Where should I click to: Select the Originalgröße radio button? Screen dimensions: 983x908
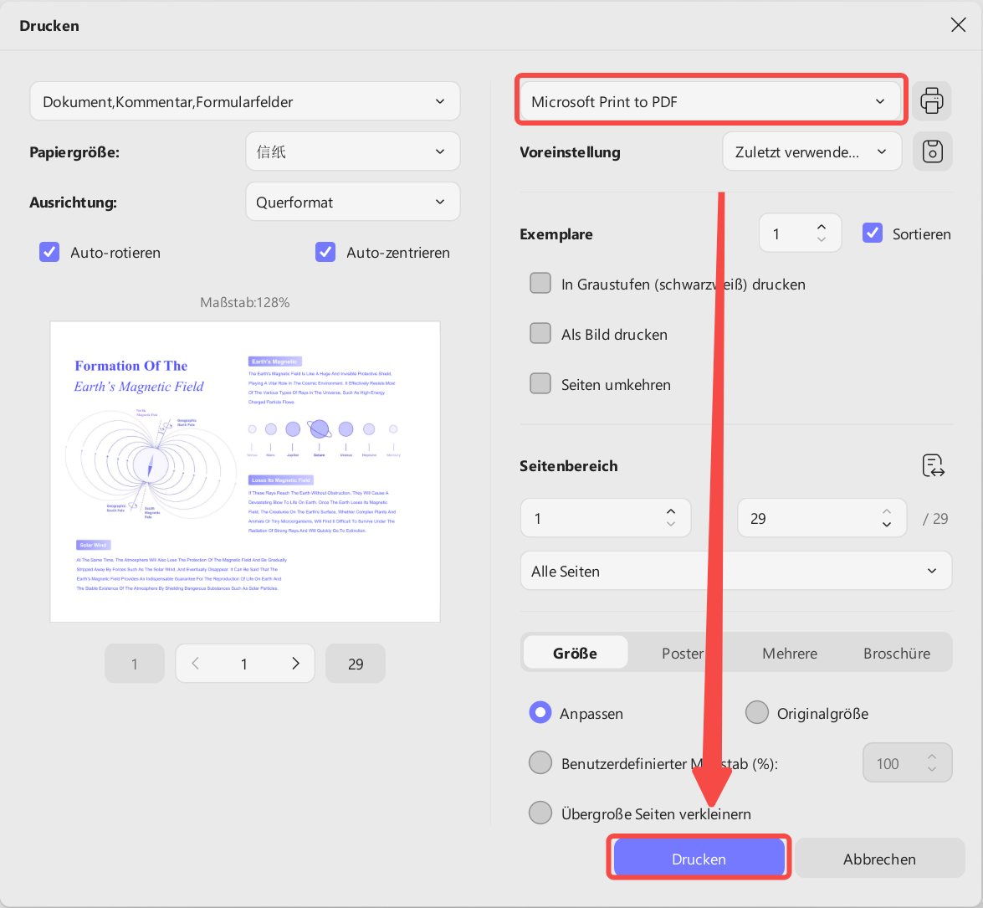pos(756,712)
